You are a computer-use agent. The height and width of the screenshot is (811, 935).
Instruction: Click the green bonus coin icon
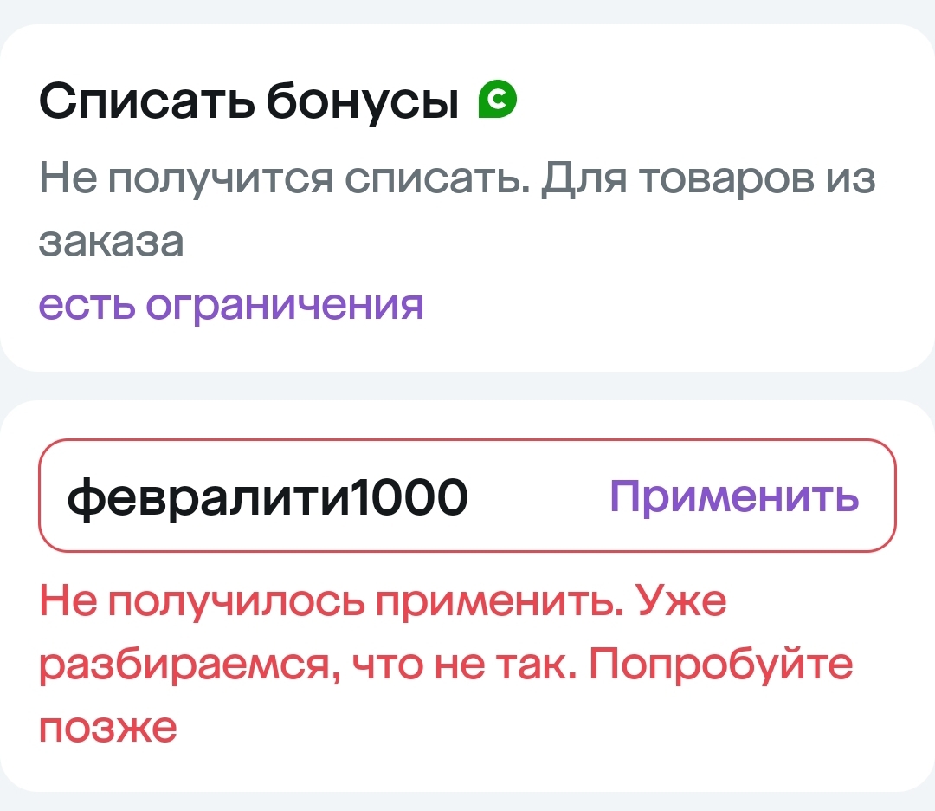coord(498,100)
